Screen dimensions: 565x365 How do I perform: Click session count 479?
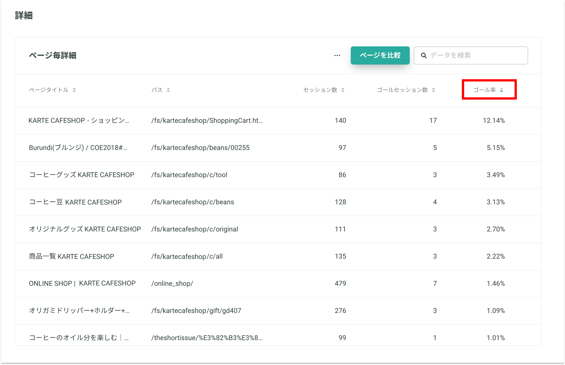point(340,284)
